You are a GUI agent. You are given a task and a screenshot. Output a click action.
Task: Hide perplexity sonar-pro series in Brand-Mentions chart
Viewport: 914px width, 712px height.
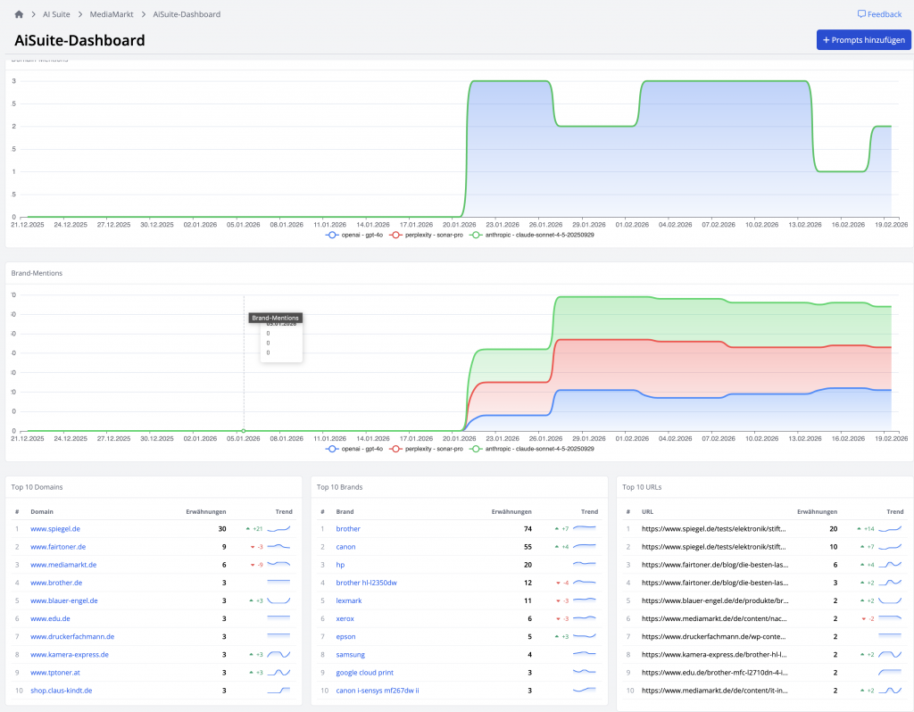[x=428, y=449]
